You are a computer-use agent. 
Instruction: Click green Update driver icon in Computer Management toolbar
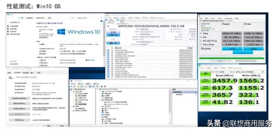102,86
